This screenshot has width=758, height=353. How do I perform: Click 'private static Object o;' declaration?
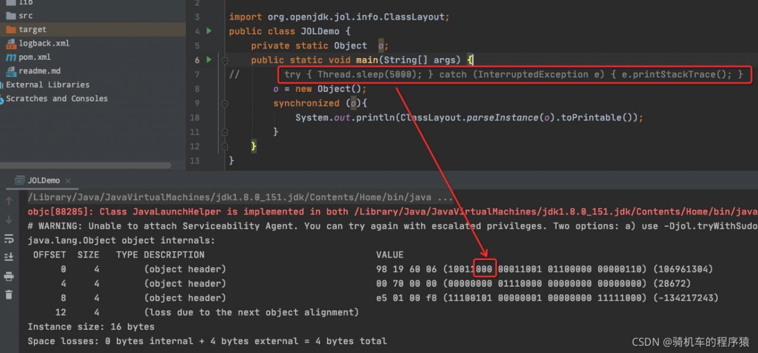pyautogui.click(x=320, y=46)
